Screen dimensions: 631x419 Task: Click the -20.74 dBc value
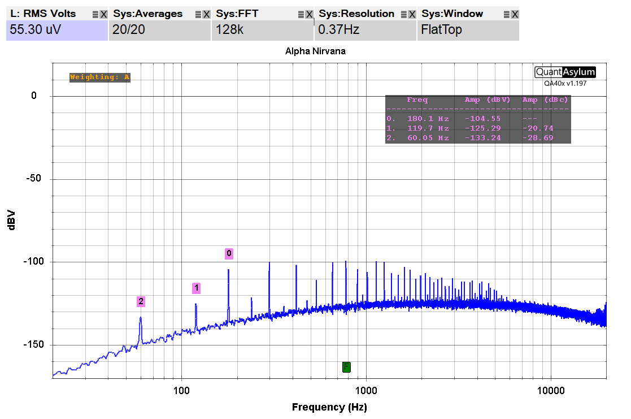coord(538,128)
